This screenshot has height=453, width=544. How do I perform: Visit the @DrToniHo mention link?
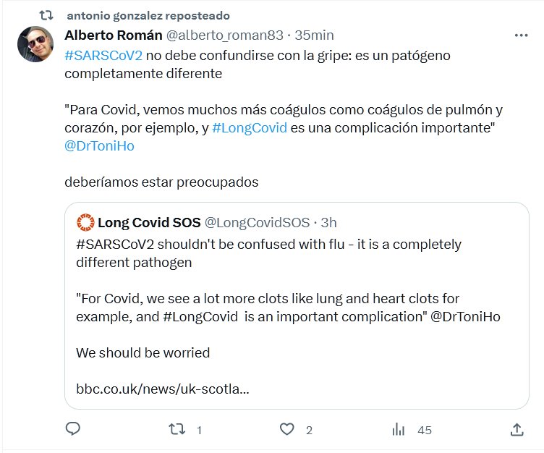point(99,145)
